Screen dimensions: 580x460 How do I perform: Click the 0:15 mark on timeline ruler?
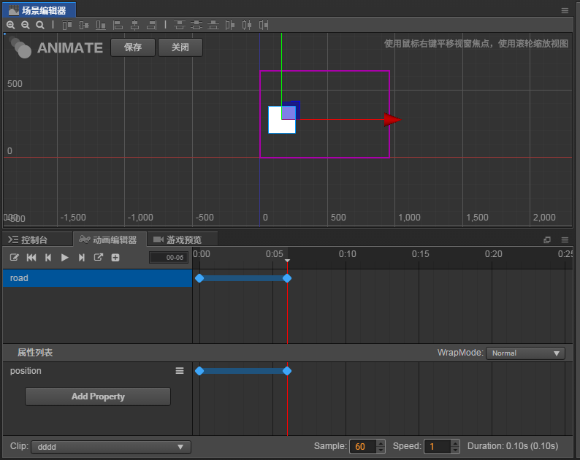420,254
